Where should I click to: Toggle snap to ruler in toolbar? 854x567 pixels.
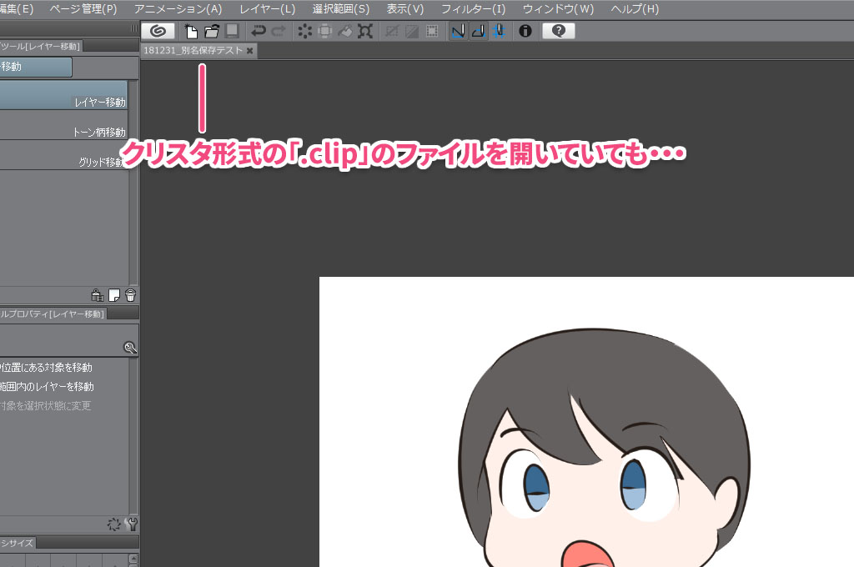[458, 32]
